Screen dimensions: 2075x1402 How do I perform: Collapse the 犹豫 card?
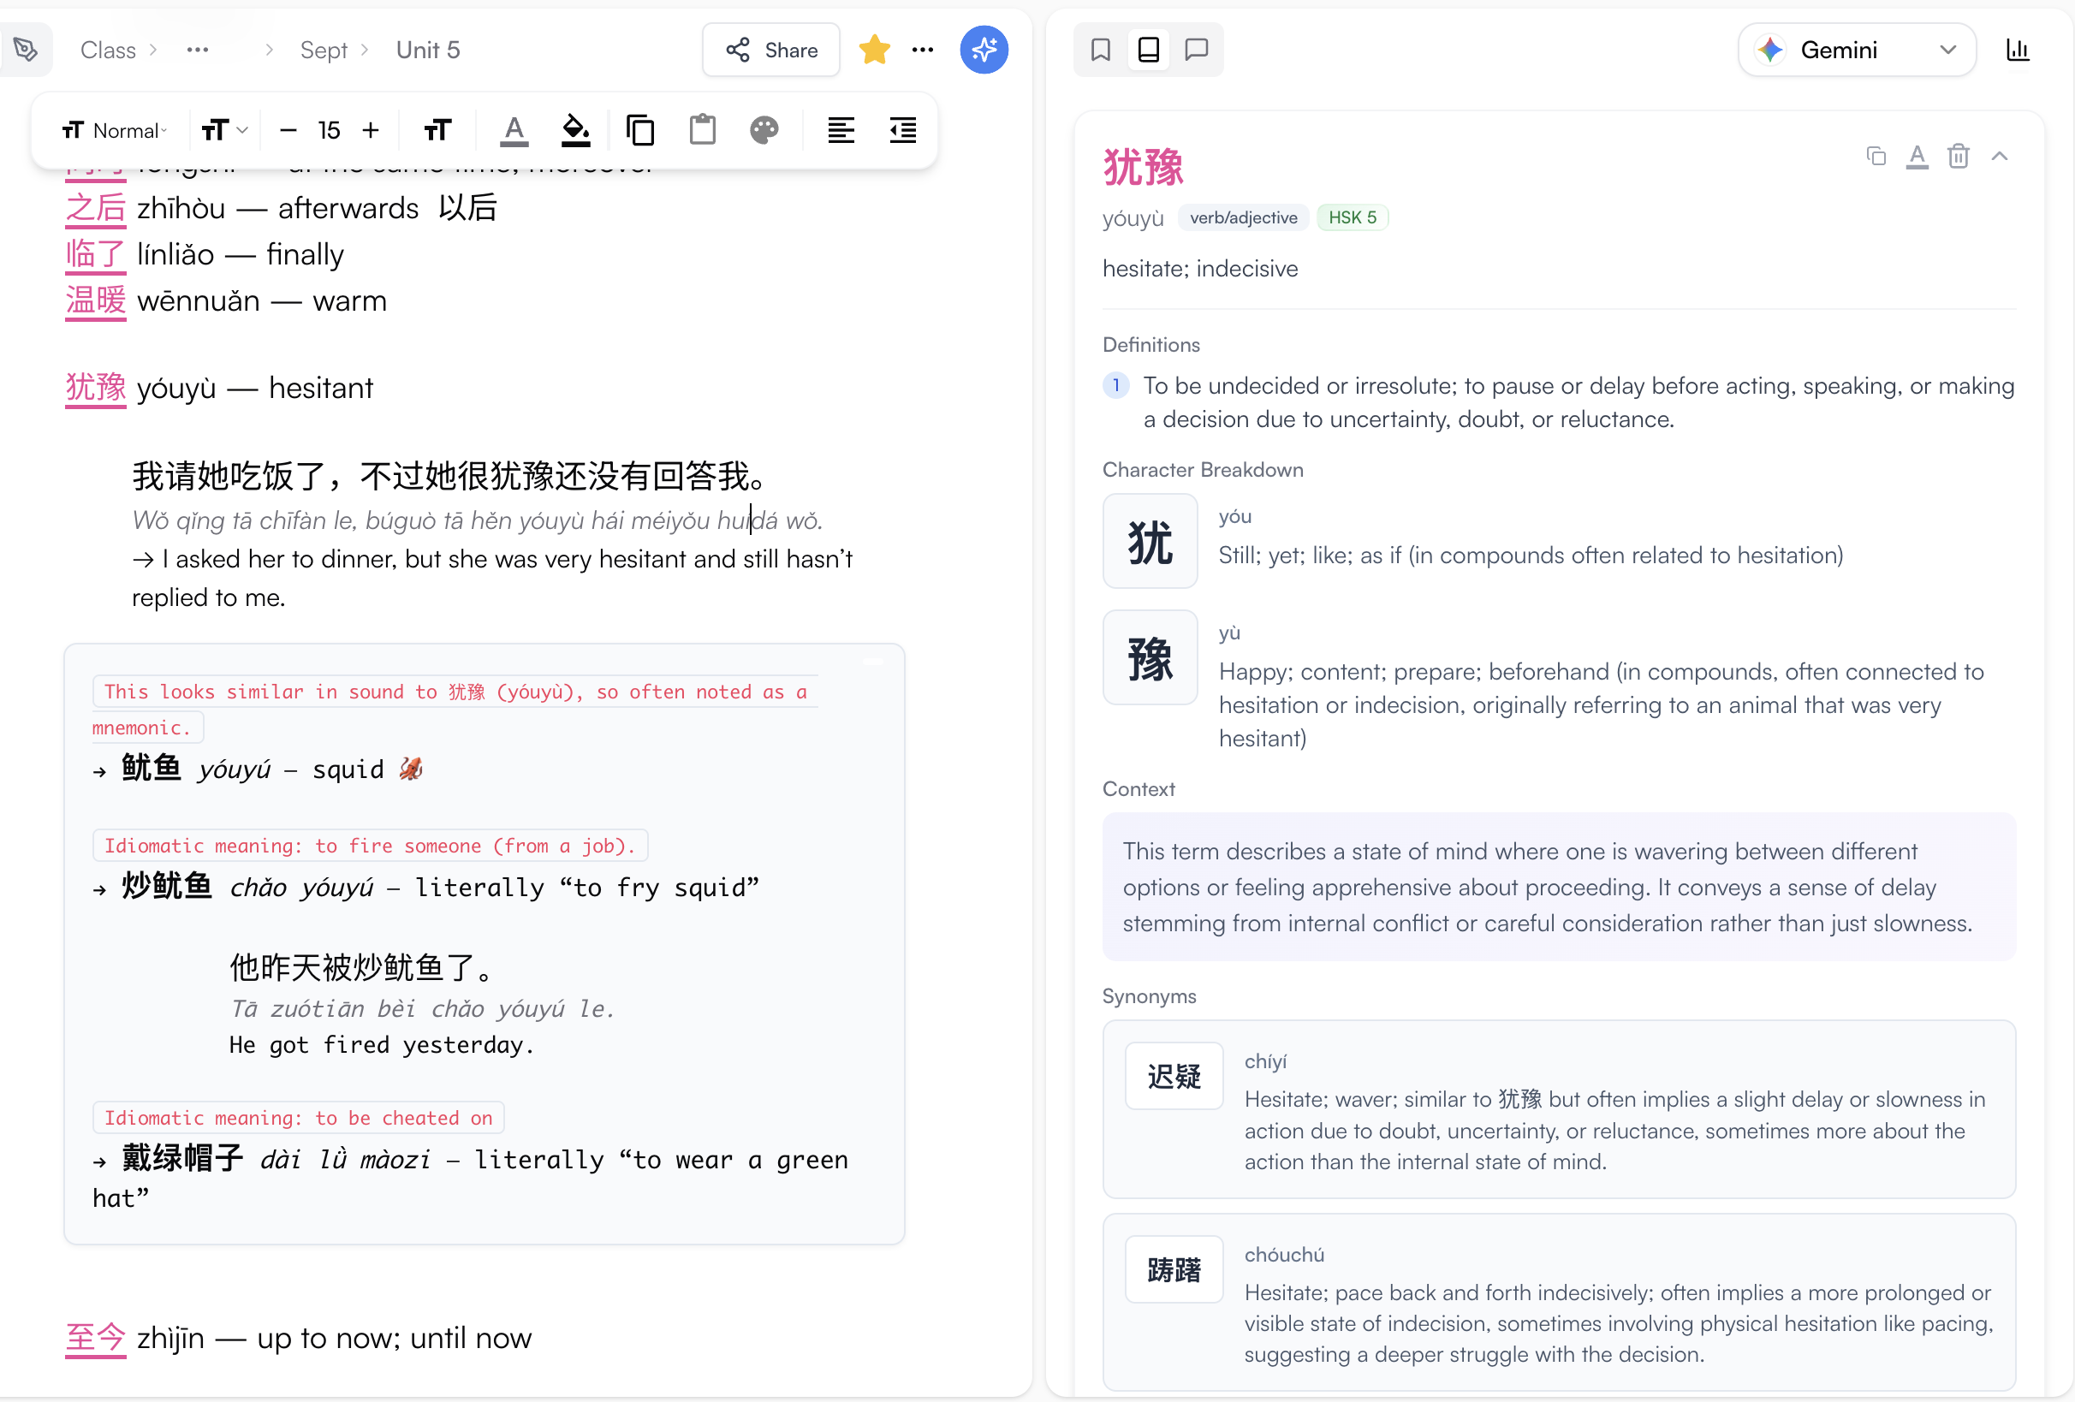[x=2000, y=156]
